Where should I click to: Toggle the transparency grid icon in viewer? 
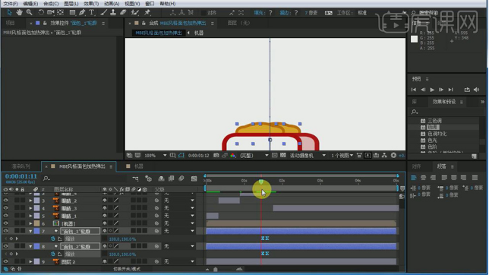pyautogui.click(x=283, y=155)
